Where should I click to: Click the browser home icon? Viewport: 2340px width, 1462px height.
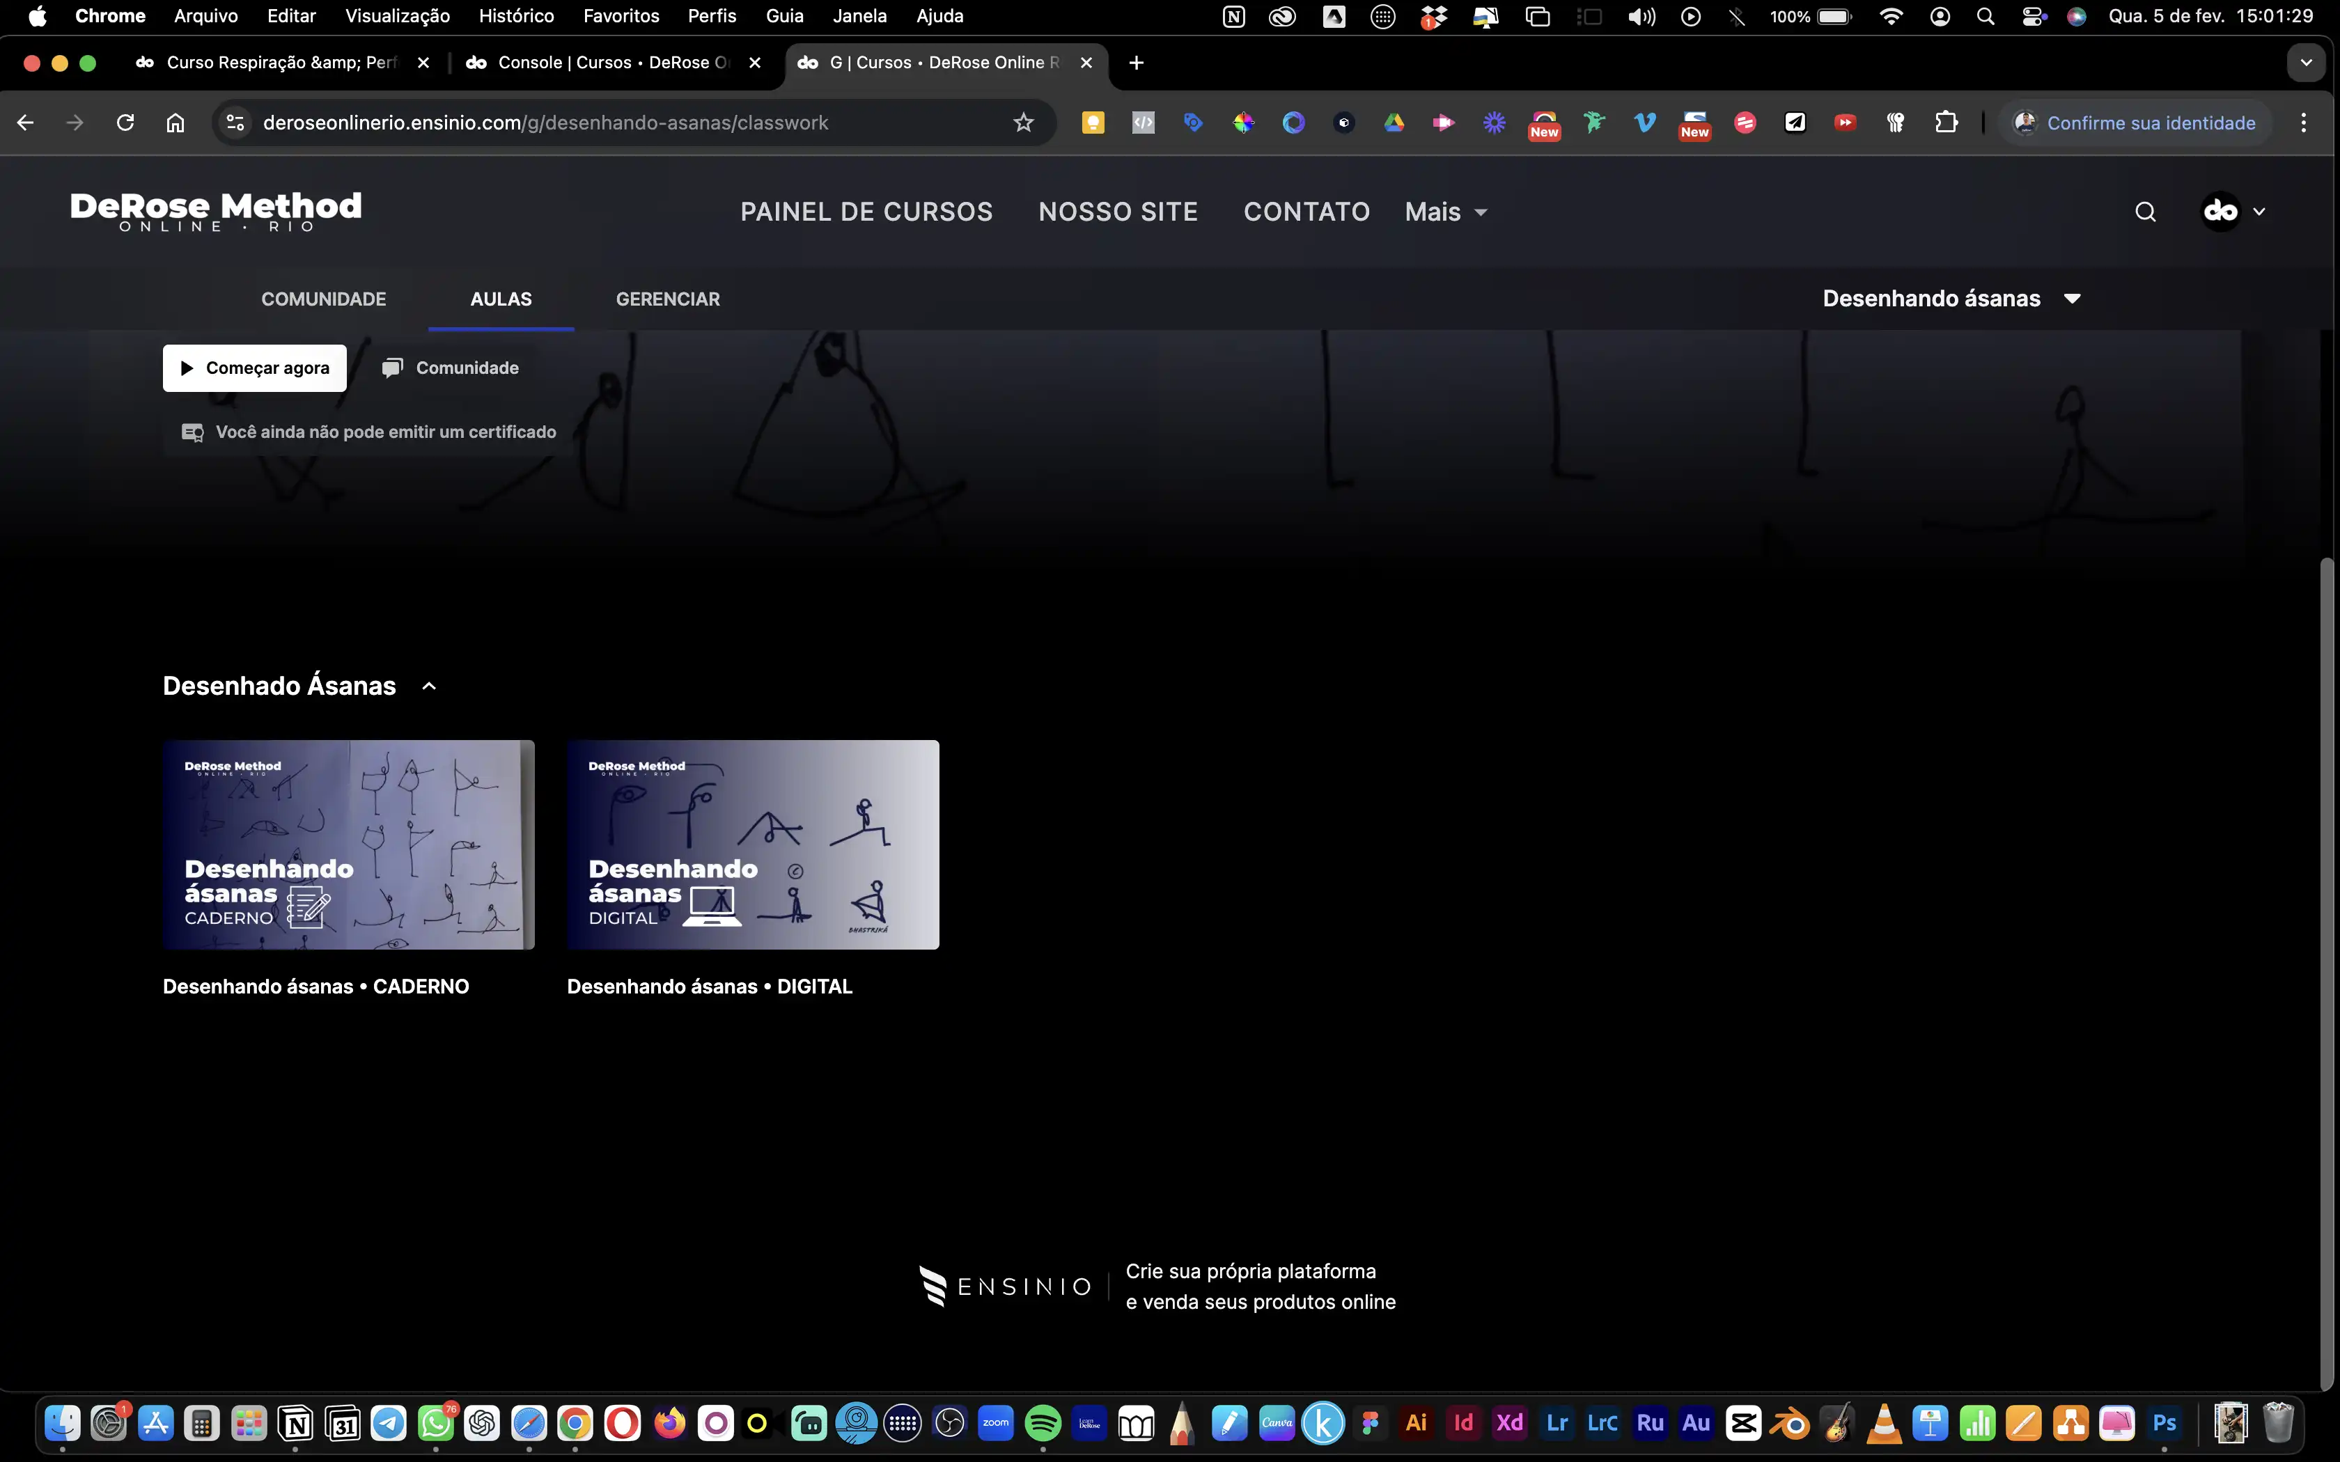(175, 123)
